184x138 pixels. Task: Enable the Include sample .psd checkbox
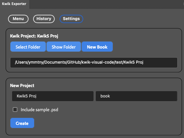pos(15,110)
